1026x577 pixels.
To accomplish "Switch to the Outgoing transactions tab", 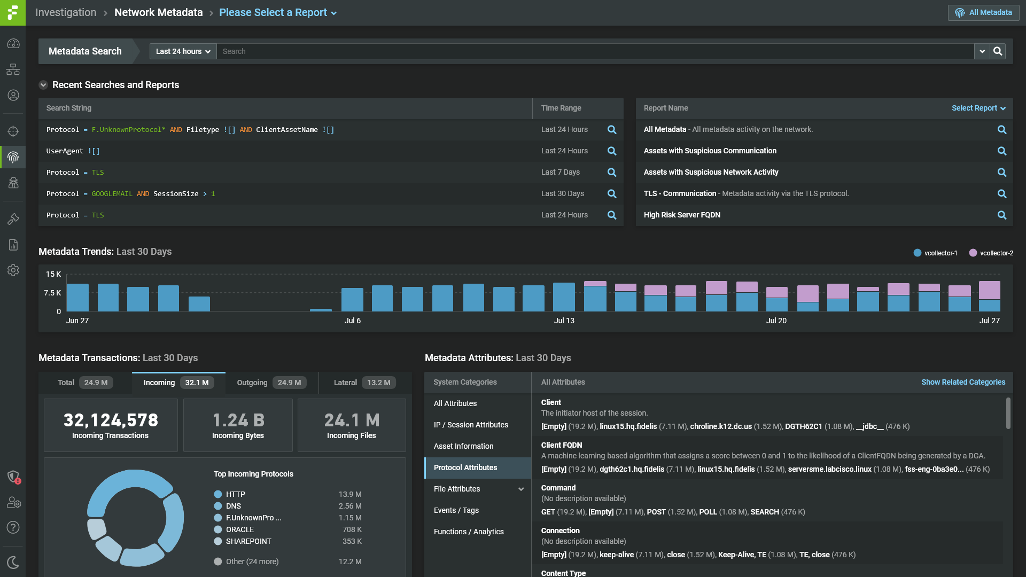I will 271,383.
